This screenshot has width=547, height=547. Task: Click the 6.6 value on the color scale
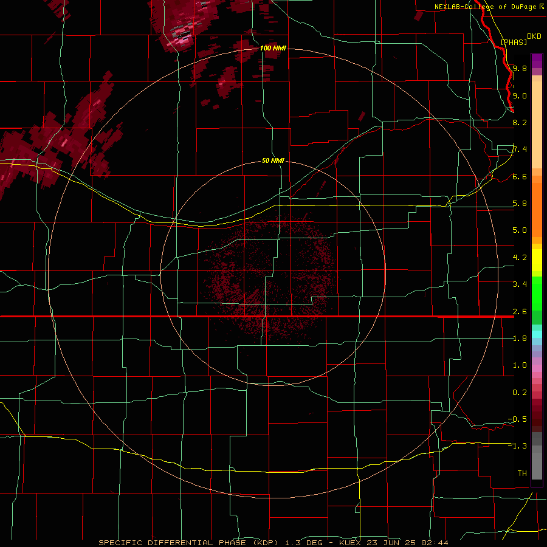520,176
